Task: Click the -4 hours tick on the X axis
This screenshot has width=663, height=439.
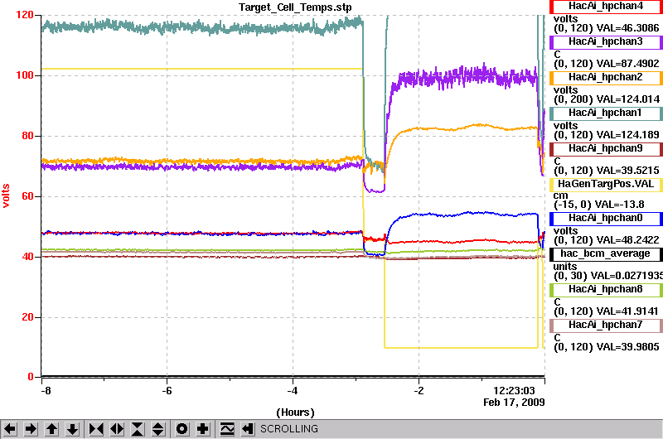Action: coord(293,391)
